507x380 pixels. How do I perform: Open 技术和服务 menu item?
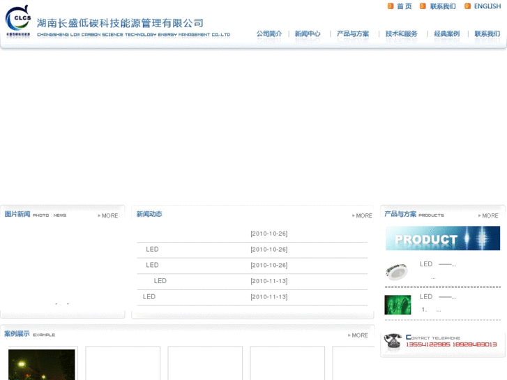pyautogui.click(x=401, y=33)
